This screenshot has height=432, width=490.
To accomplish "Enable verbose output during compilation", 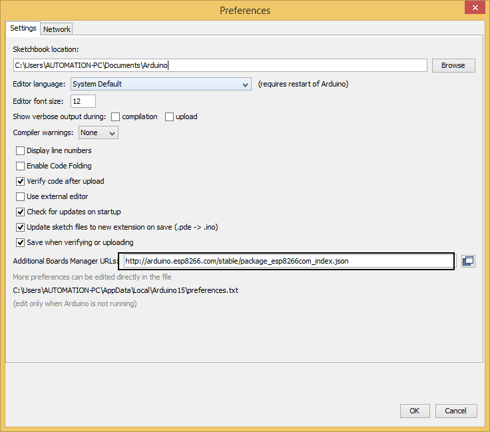I will pos(116,117).
